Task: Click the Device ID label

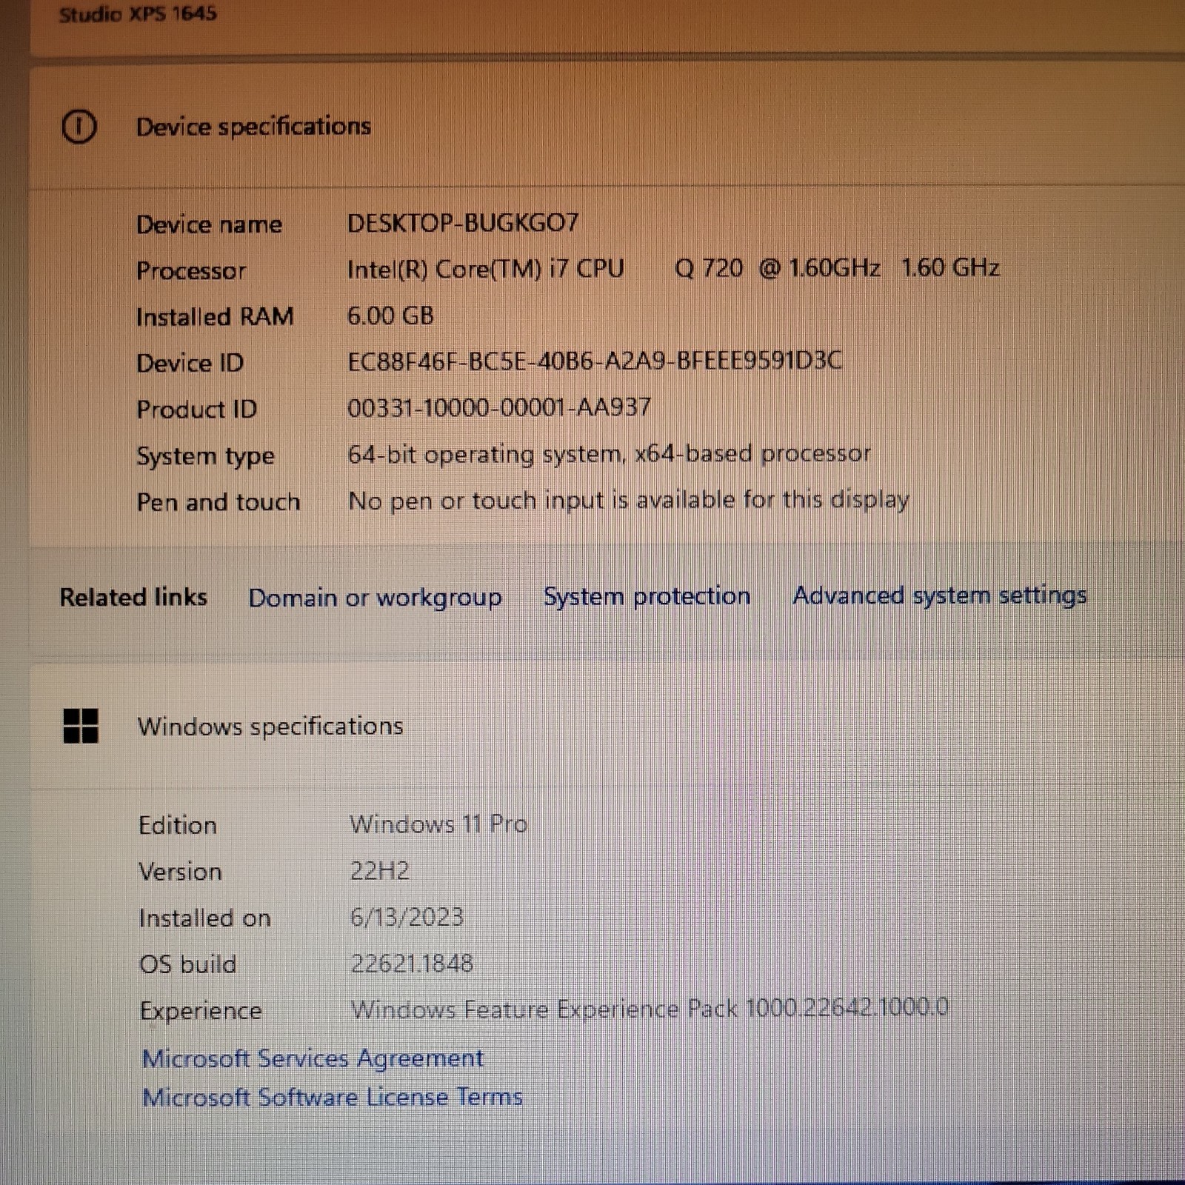Action: [x=190, y=364]
